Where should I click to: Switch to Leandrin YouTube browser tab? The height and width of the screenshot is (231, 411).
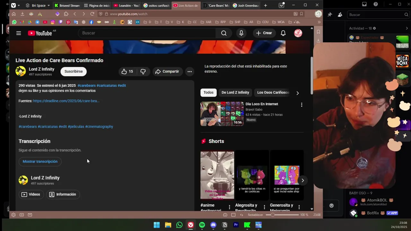[127, 5]
